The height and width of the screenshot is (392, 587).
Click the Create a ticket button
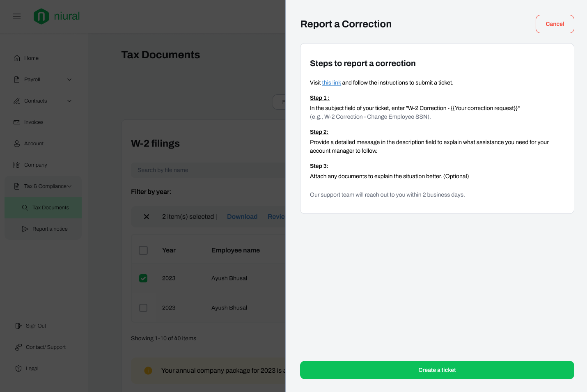[x=437, y=370]
